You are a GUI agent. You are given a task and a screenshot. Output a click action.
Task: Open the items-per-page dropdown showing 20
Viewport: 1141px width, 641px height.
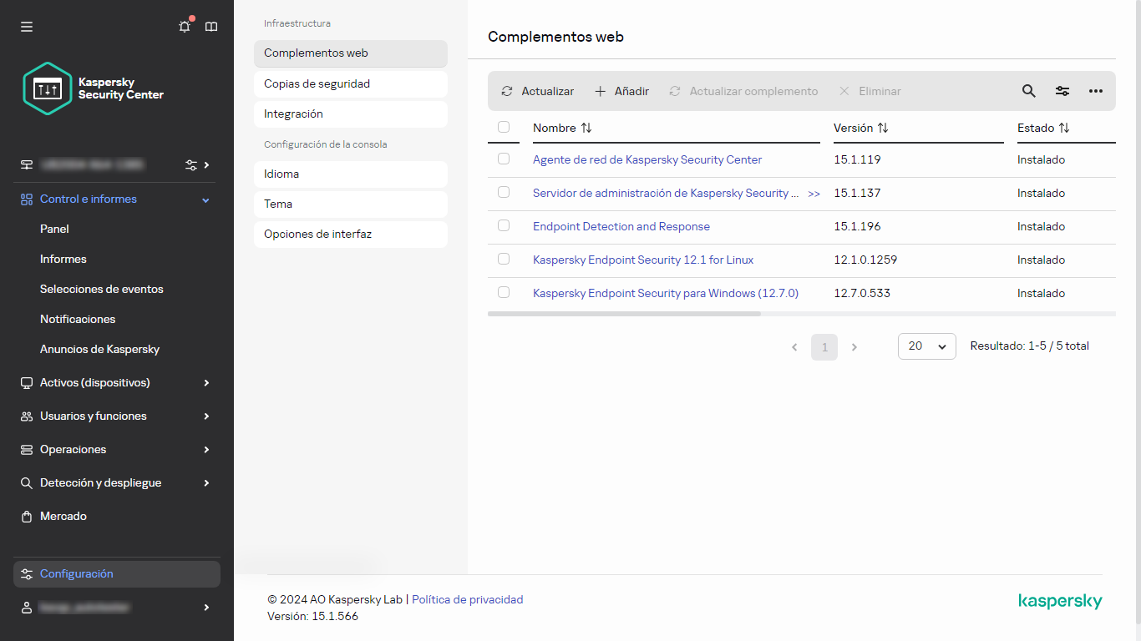[x=926, y=346]
